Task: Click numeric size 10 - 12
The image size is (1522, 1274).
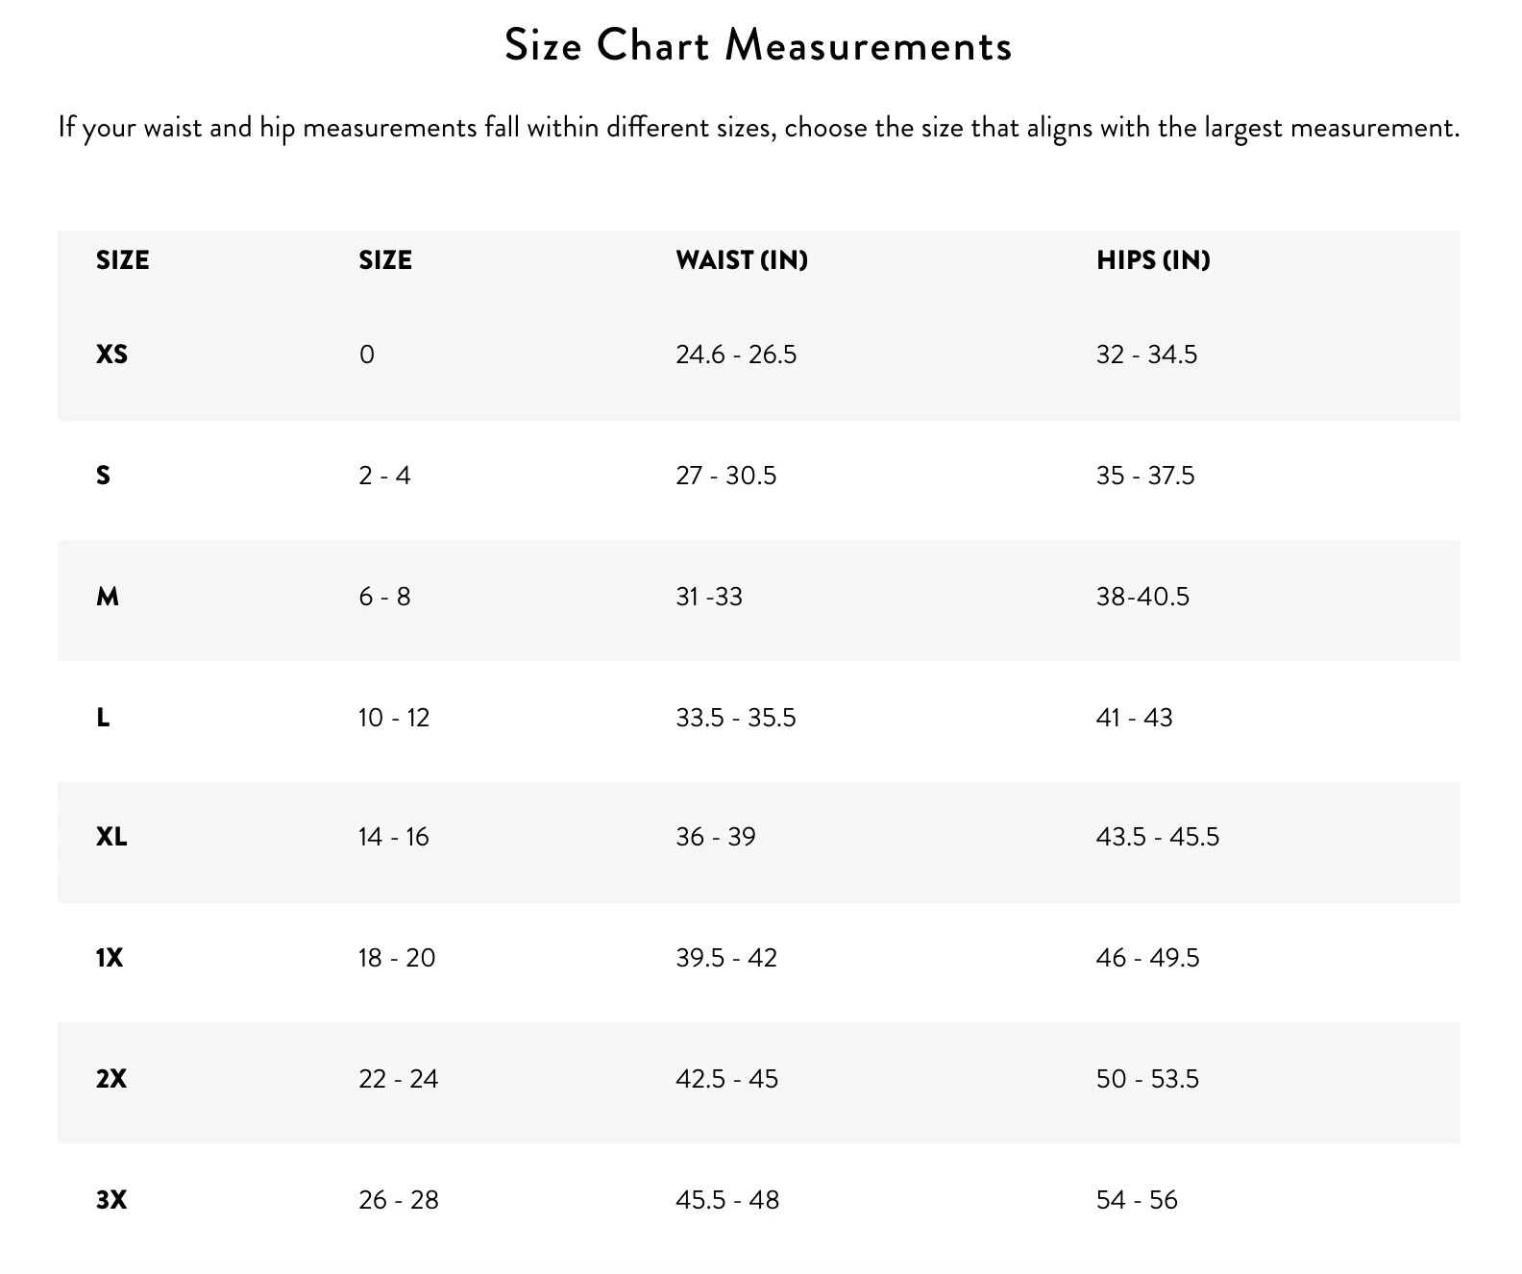Action: point(394,718)
